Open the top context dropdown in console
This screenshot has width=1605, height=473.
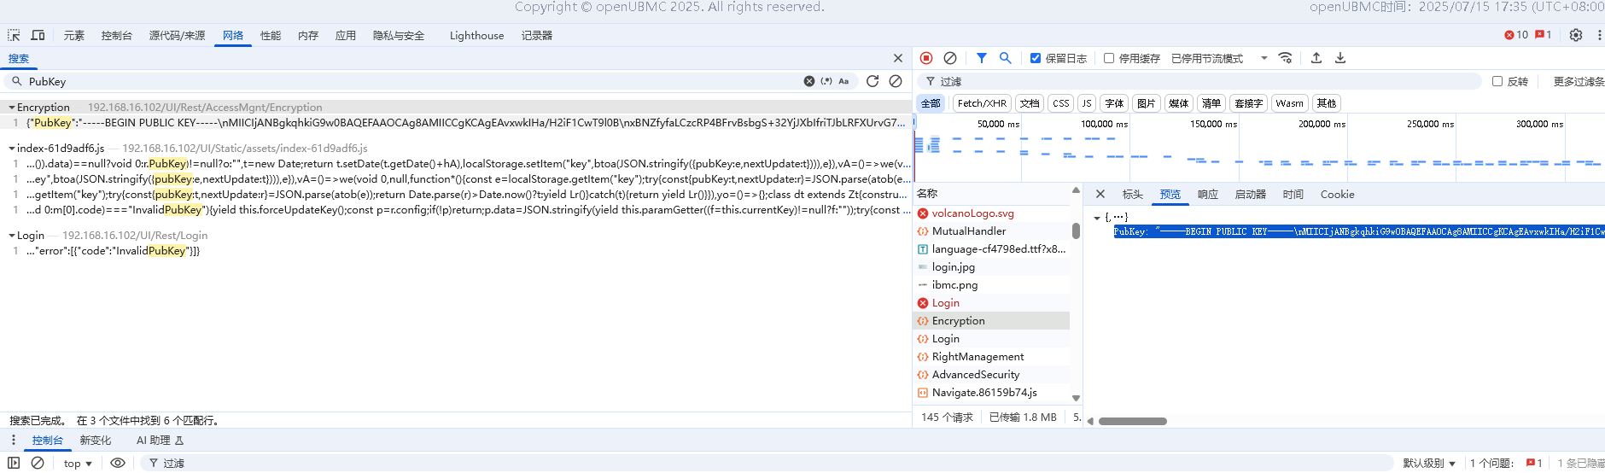tap(78, 464)
